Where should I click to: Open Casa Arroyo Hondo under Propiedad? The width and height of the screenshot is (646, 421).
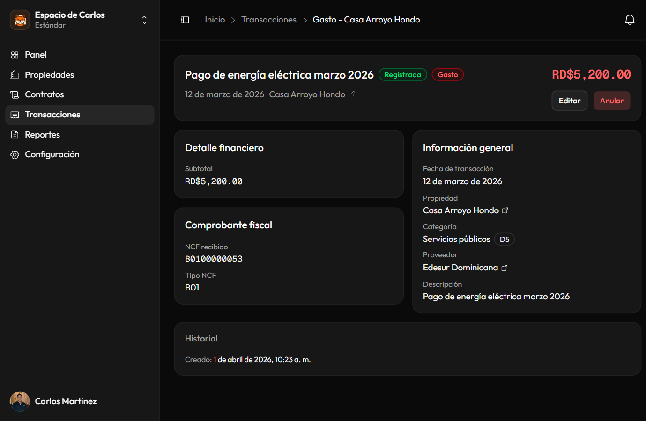pos(461,210)
